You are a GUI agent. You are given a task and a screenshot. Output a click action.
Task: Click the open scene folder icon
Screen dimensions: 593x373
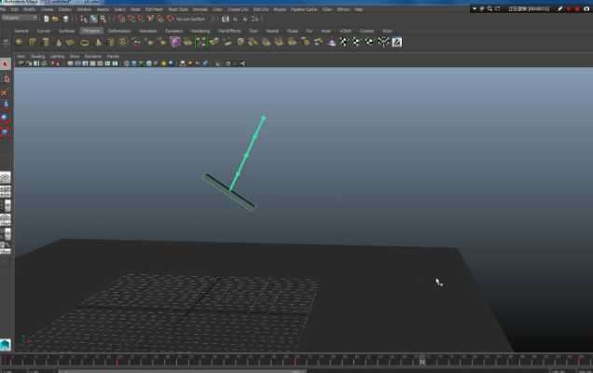tap(57, 19)
